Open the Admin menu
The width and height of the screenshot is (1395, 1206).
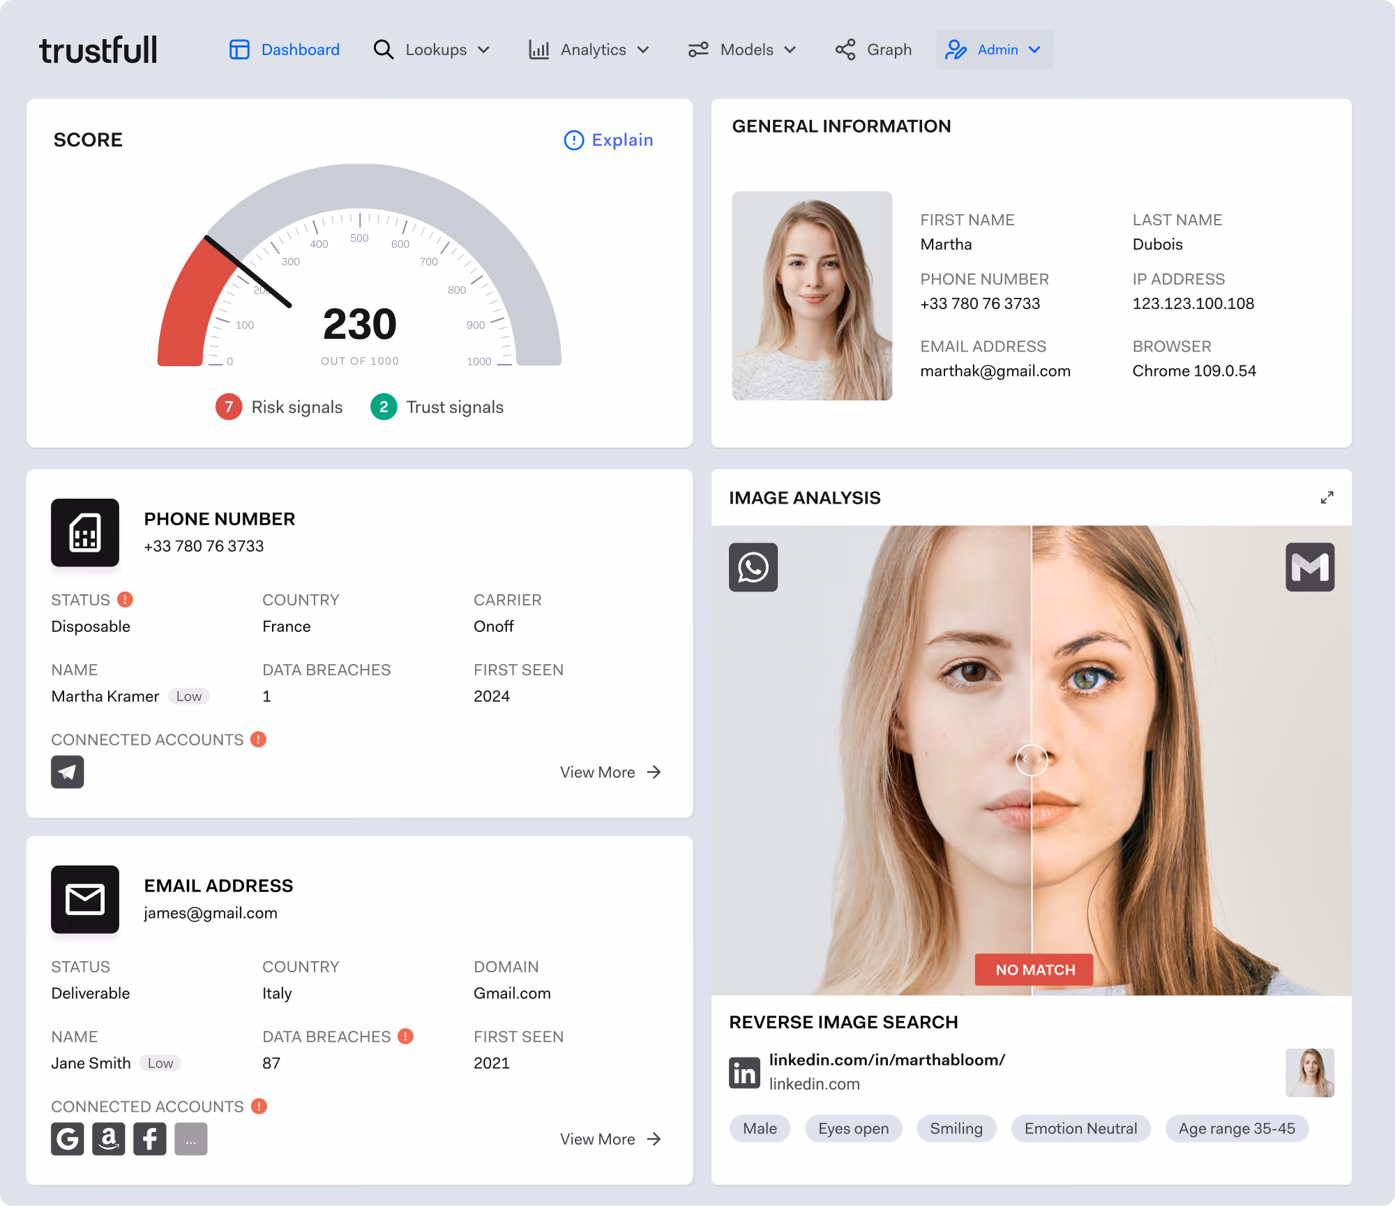pyautogui.click(x=995, y=50)
